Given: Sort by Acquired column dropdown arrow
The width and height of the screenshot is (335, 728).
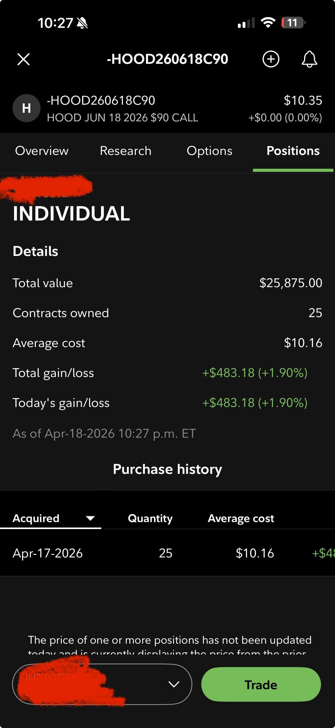Looking at the screenshot, I should pyautogui.click(x=90, y=518).
